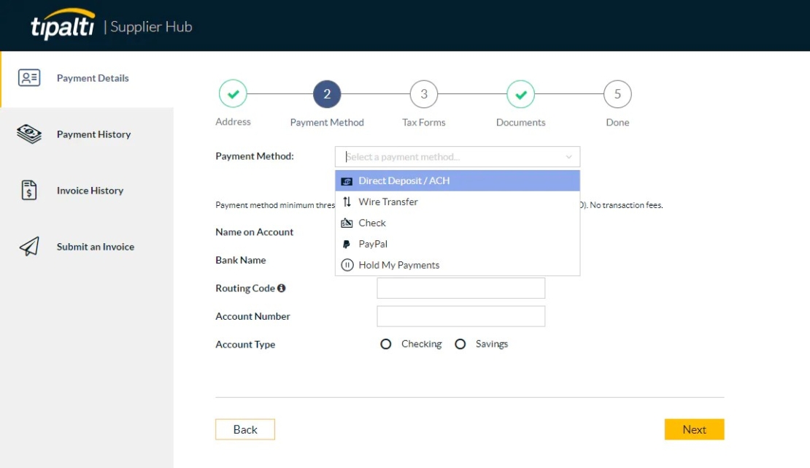Image resolution: width=810 pixels, height=468 pixels.
Task: Select the Submit an Invoice paper plane icon
Action: coord(28,247)
